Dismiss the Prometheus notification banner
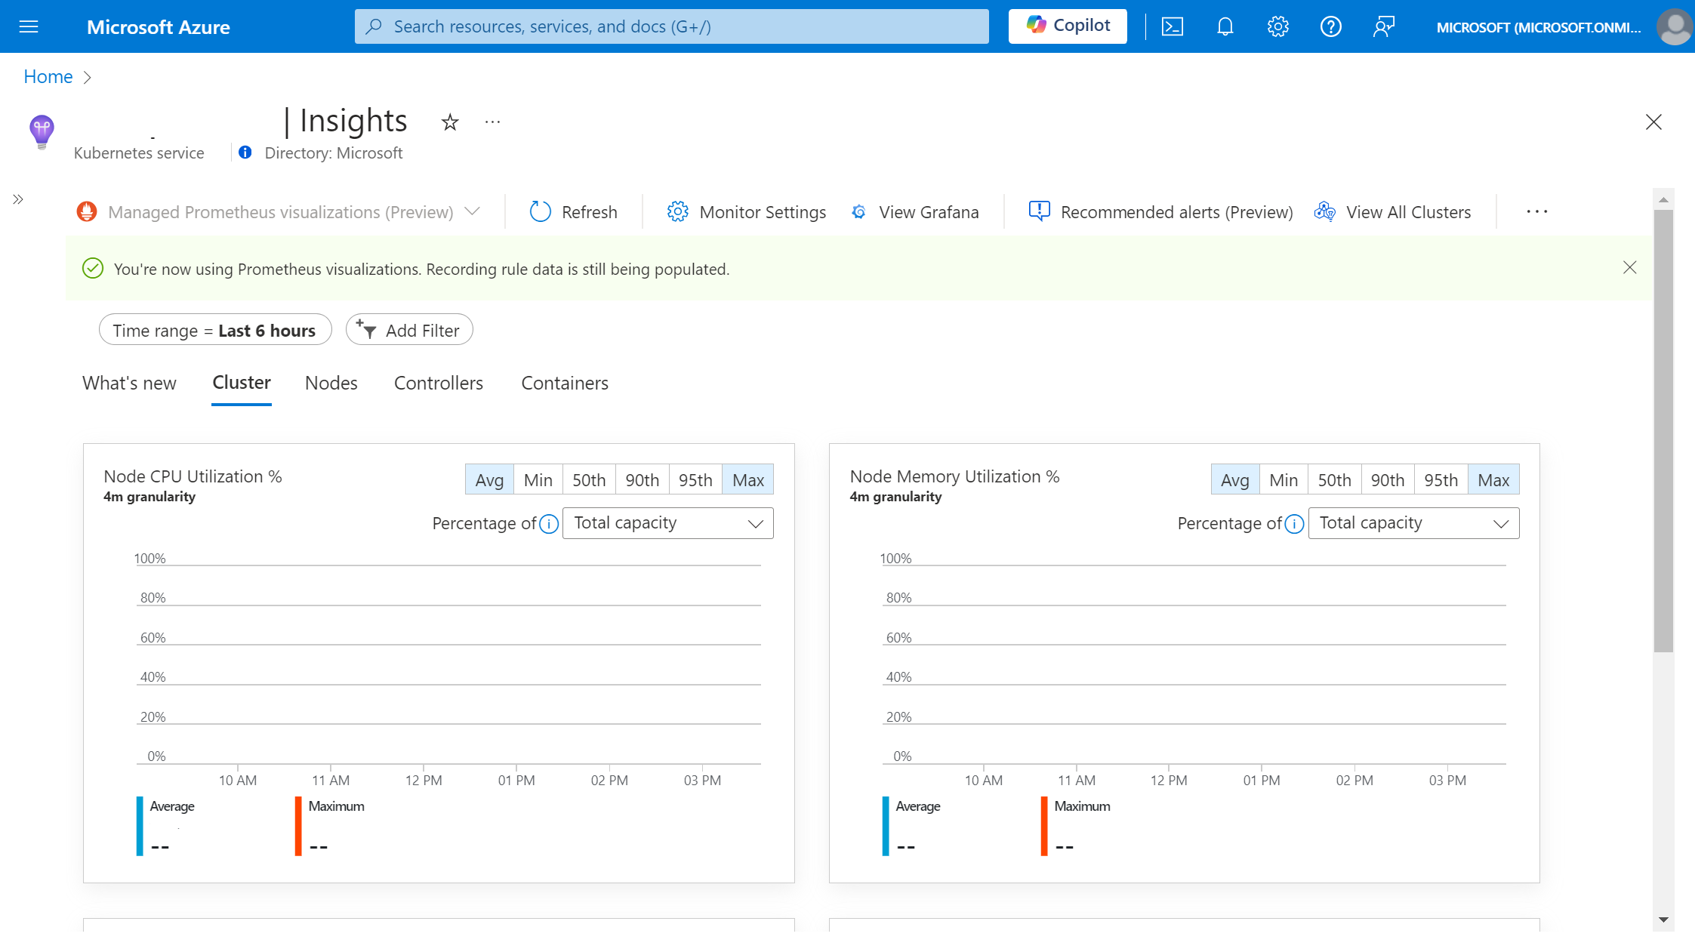Screen dimensions: 1695x952 [1630, 268]
